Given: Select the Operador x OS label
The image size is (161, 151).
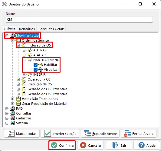Looking at the screenshot, I should 39,79.
